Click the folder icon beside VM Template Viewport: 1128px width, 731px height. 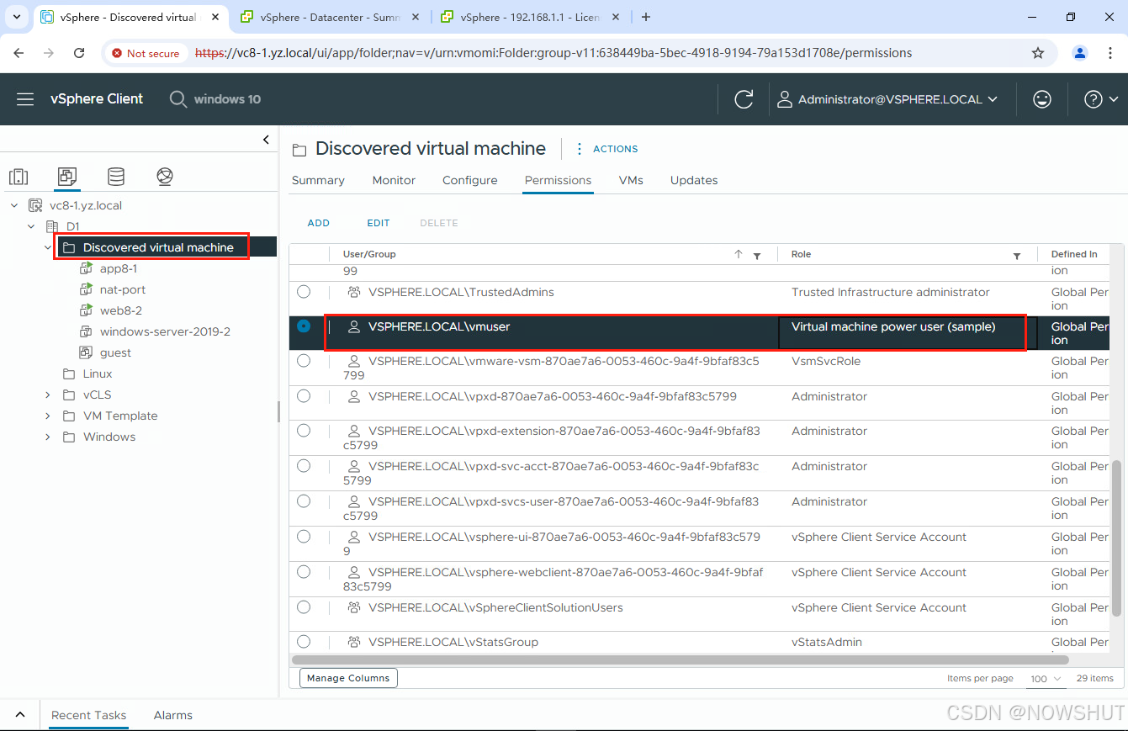[69, 416]
